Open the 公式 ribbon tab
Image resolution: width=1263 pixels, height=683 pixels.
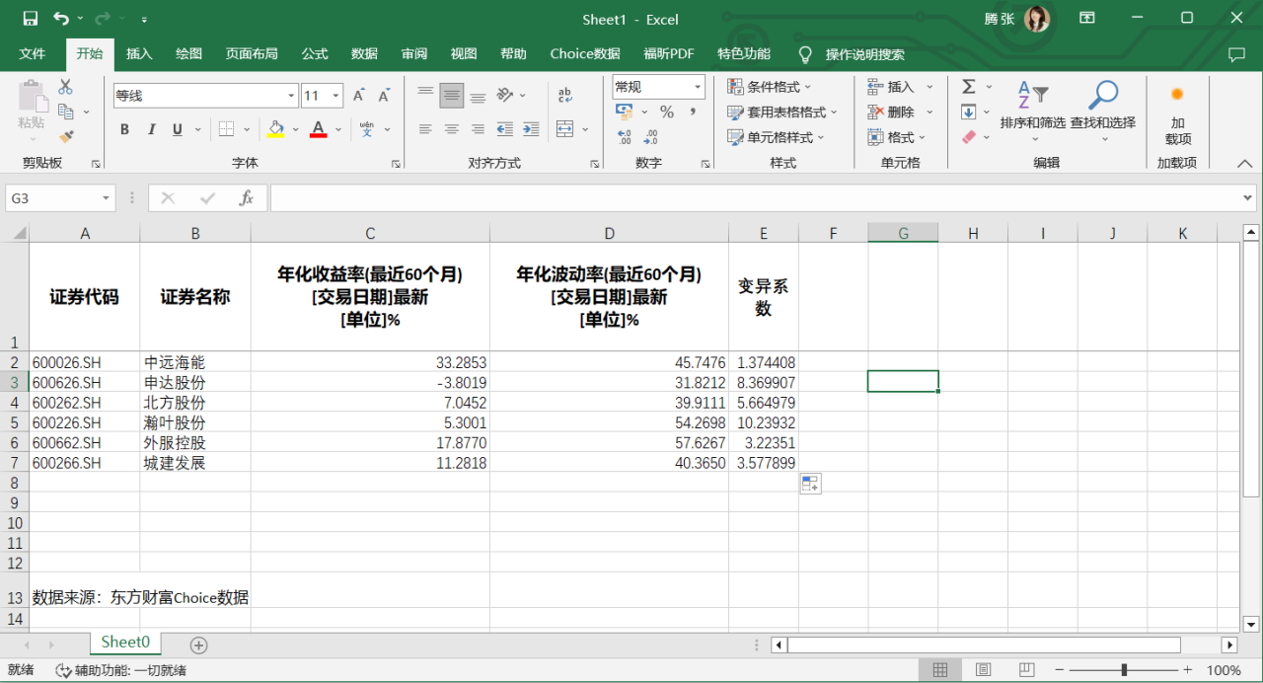(x=315, y=53)
